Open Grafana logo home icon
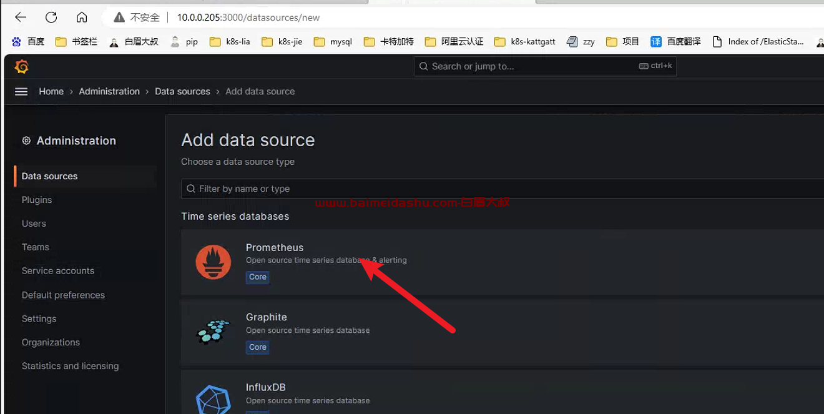This screenshot has width=824, height=414. [x=21, y=66]
